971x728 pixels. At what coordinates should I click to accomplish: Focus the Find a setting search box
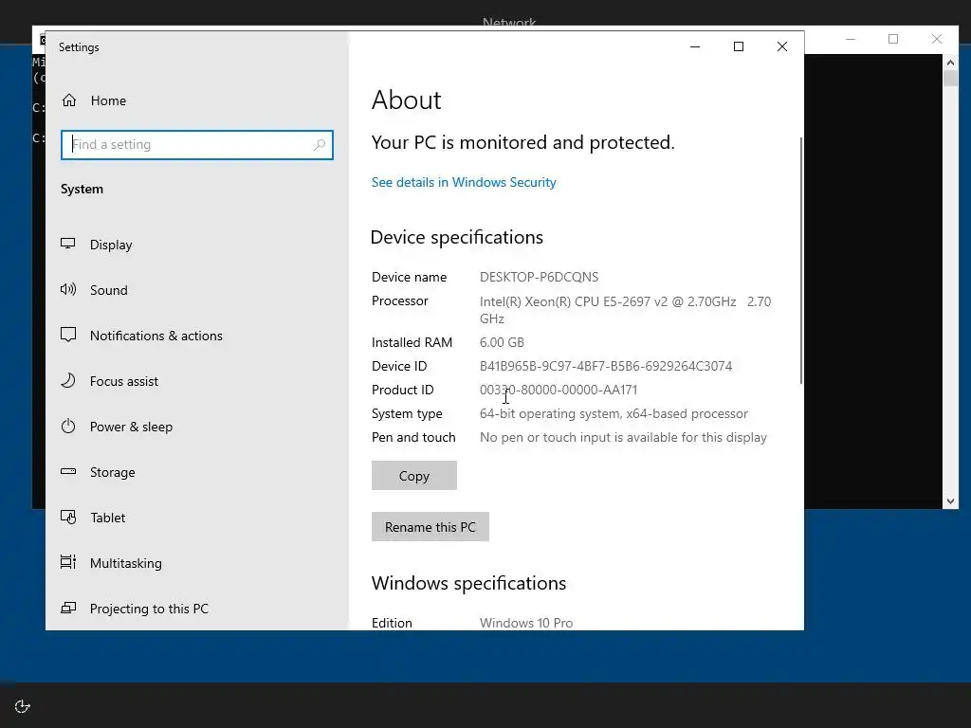(x=197, y=145)
